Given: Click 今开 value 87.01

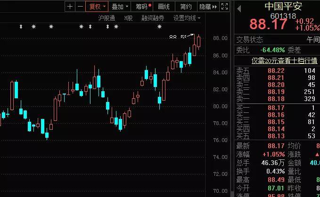Looking at the screenshot, I should 276,188.
